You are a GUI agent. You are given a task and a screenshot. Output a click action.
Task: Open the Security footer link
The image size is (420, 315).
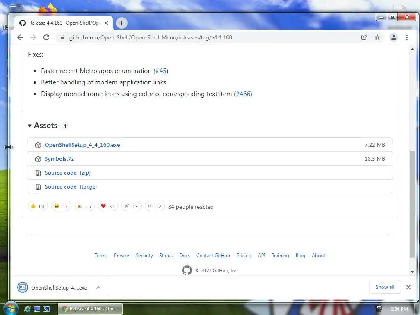(x=144, y=256)
